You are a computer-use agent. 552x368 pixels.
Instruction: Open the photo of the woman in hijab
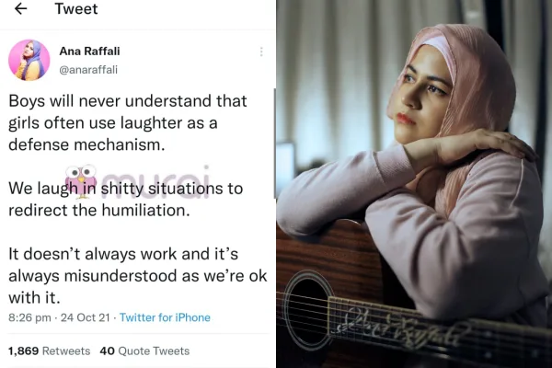click(x=414, y=184)
